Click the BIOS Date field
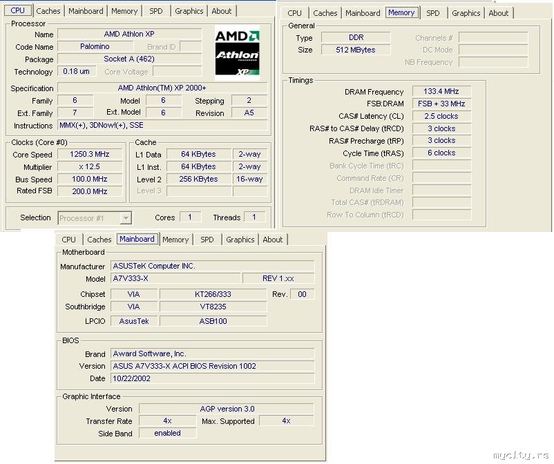 (x=212, y=378)
